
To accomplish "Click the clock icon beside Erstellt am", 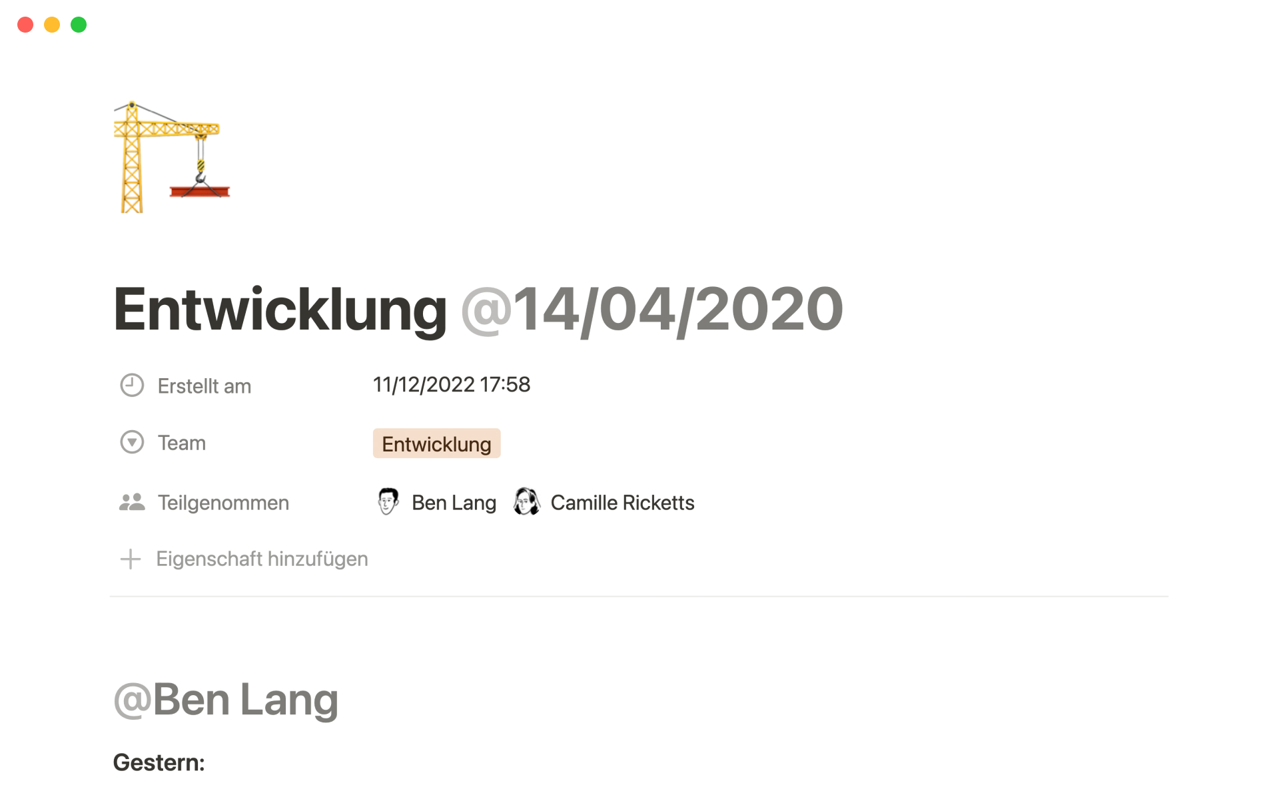I will (132, 386).
